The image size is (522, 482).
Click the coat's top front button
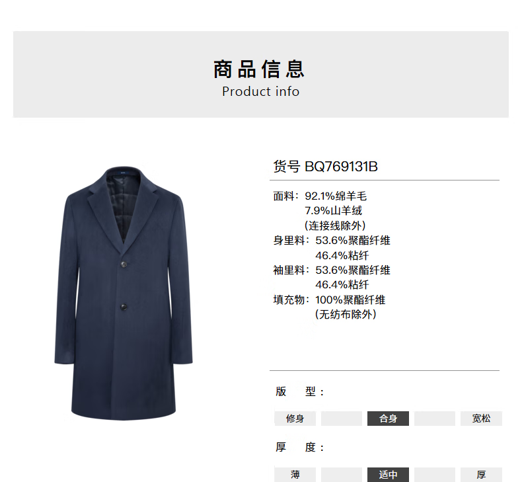pyautogui.click(x=124, y=264)
